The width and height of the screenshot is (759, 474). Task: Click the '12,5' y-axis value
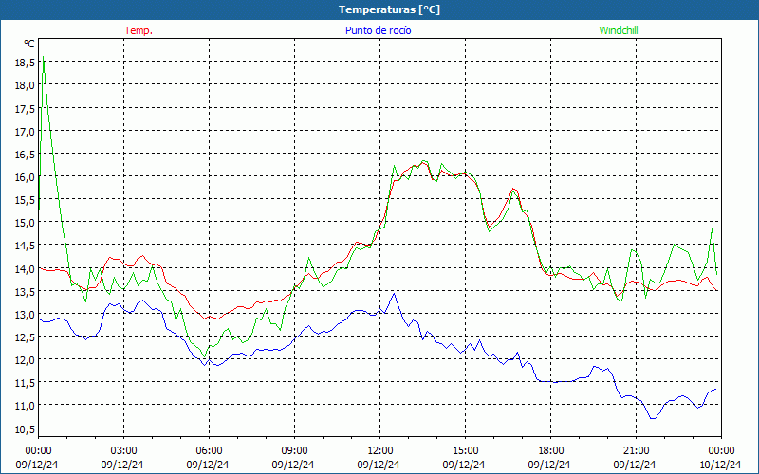25,337
